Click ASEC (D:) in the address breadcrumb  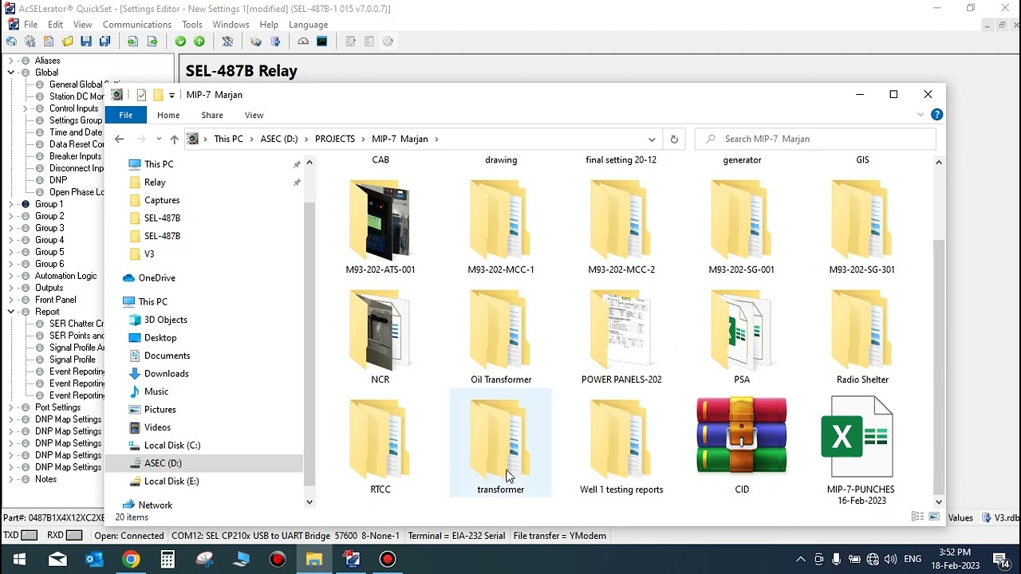[278, 139]
